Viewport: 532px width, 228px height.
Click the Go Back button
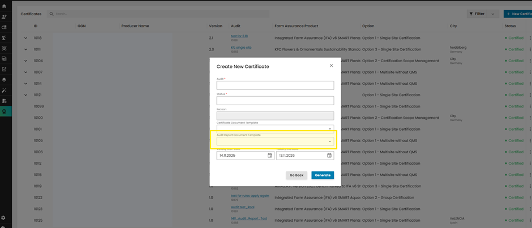tap(297, 175)
